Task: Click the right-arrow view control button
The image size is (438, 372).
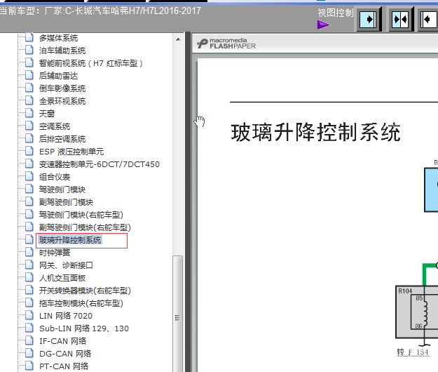Action: [368, 19]
